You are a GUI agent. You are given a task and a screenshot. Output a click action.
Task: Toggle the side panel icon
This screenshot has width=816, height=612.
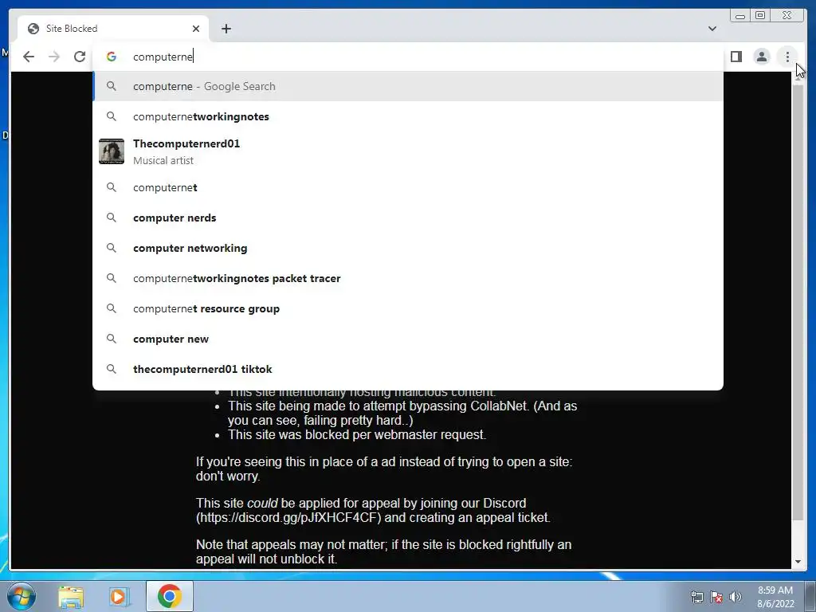pos(736,57)
